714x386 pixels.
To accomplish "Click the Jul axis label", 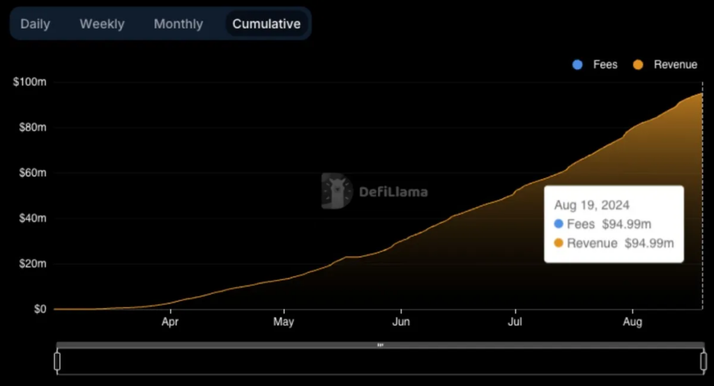I will (515, 322).
